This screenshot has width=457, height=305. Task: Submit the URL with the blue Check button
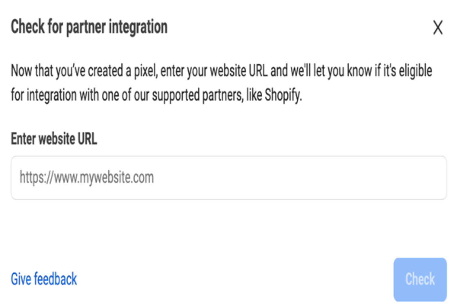pyautogui.click(x=420, y=279)
